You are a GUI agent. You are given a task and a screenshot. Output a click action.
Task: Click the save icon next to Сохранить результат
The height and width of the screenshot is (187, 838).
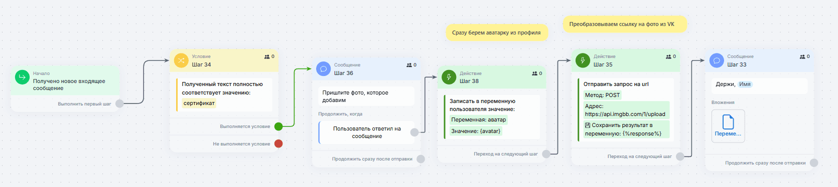pos(588,125)
